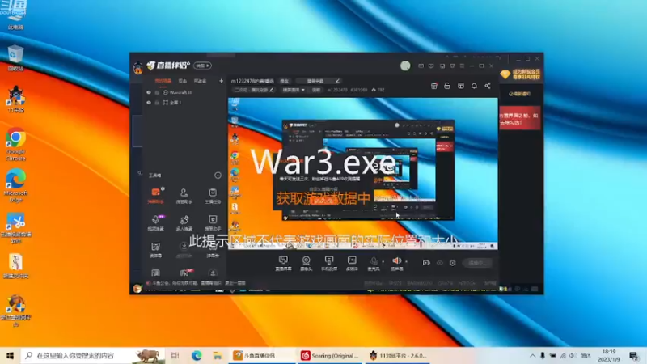Viewport: 647px width, 364px height.
Task: Expand hidden system tray icons chevron
Action: point(533,355)
